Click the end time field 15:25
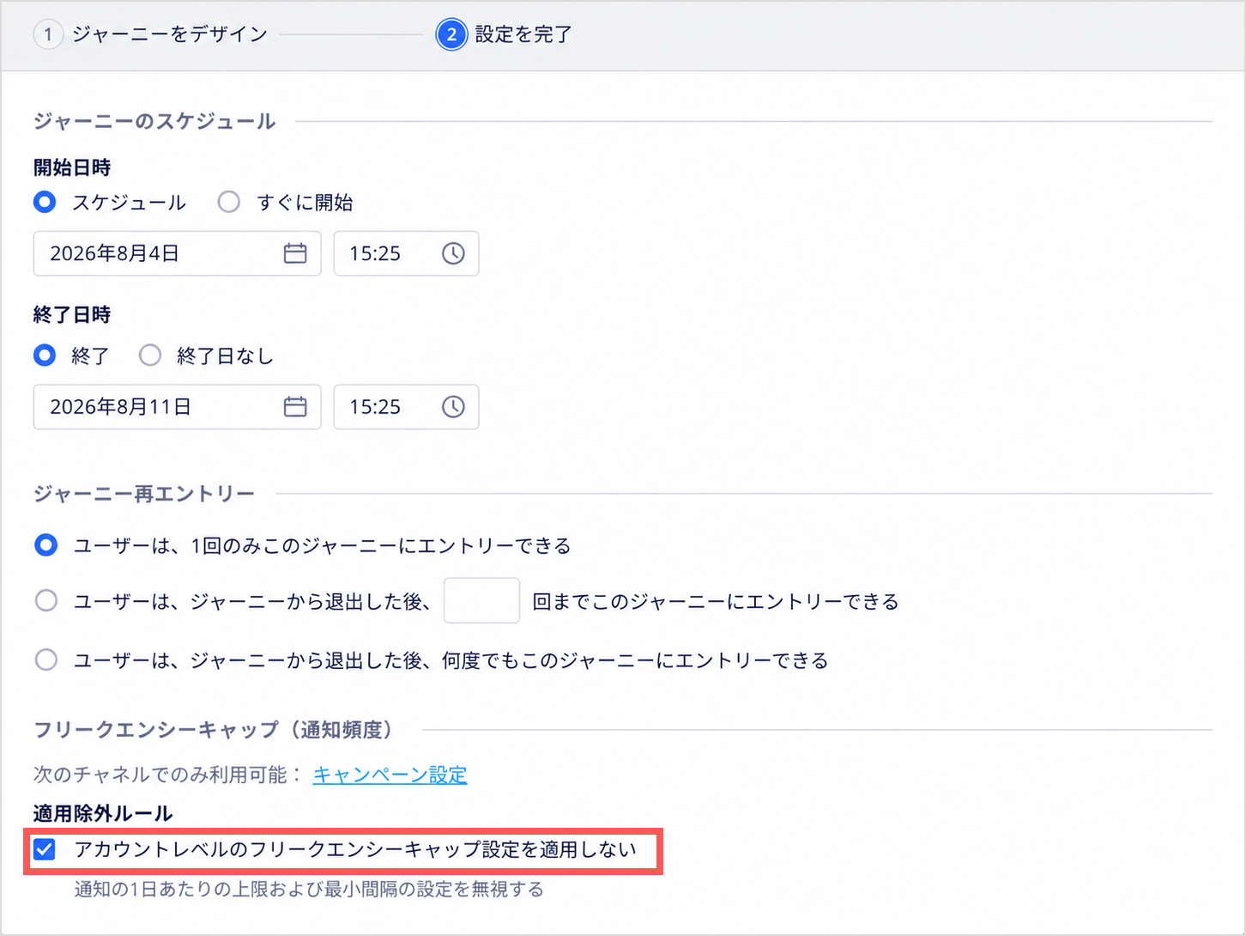This screenshot has width=1246, height=936. point(406,406)
